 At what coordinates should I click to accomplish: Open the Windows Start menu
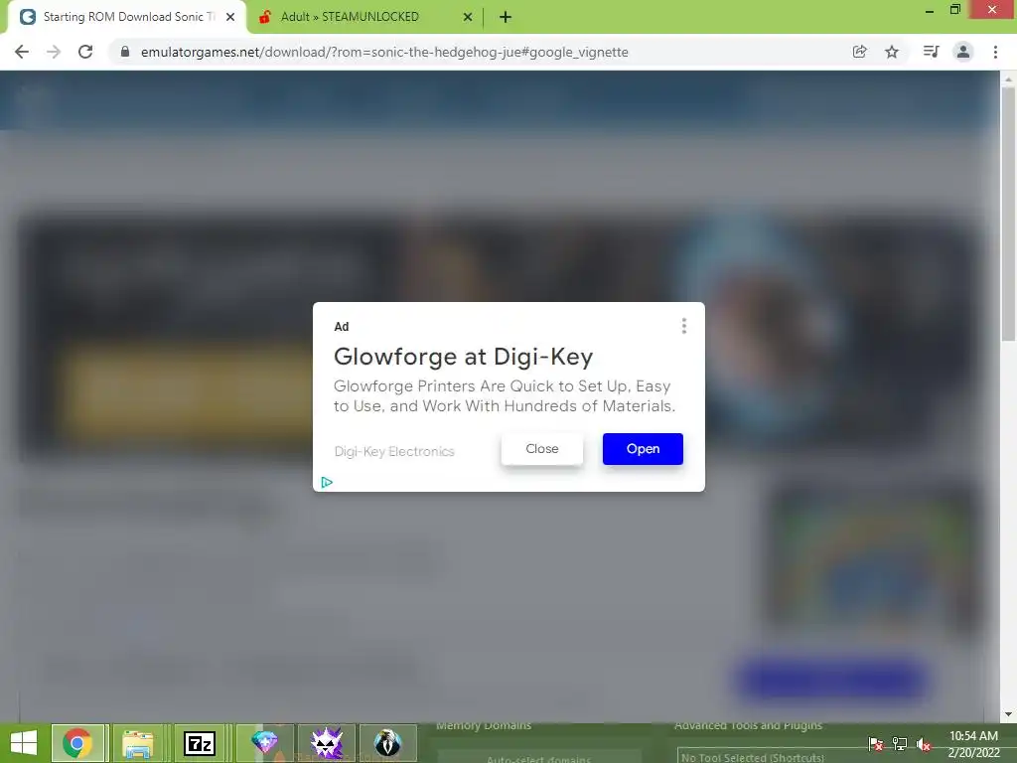pos(24,743)
